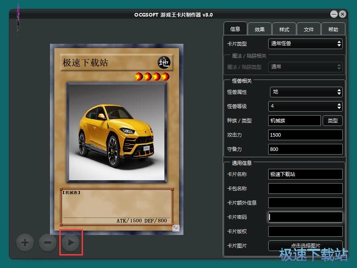Expand the 怪兽等级 dropdown showing 4
357x268 pixels.
click(x=305, y=106)
